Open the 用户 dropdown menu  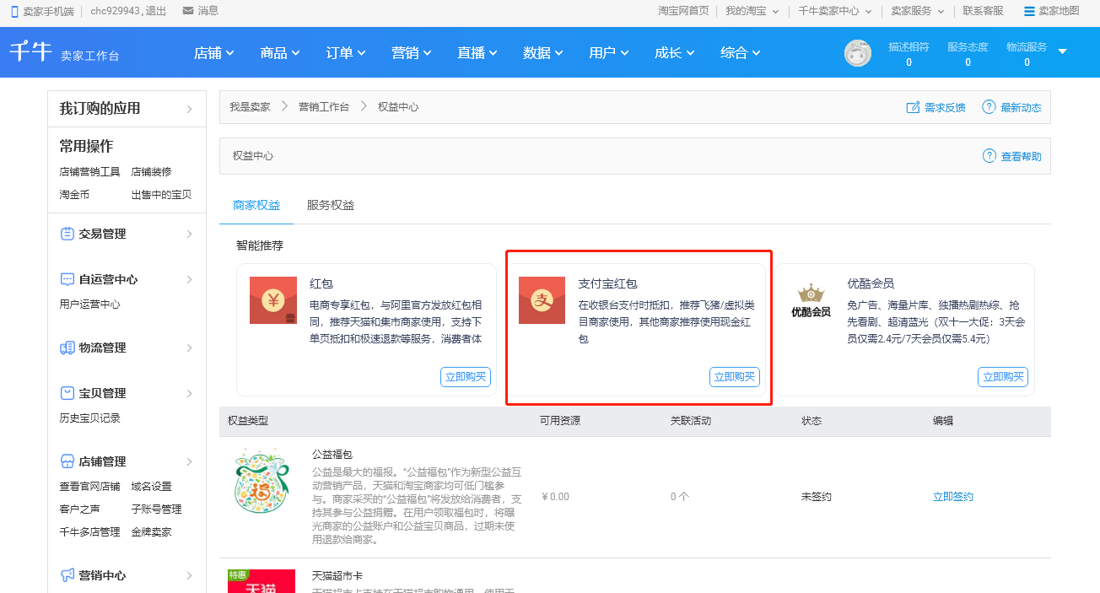pos(609,52)
